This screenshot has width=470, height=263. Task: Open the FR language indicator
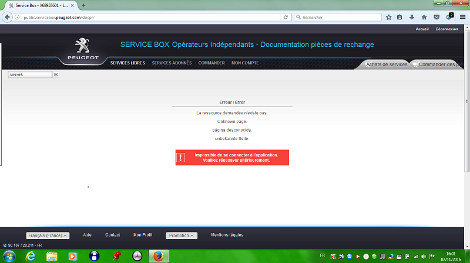click(322, 255)
